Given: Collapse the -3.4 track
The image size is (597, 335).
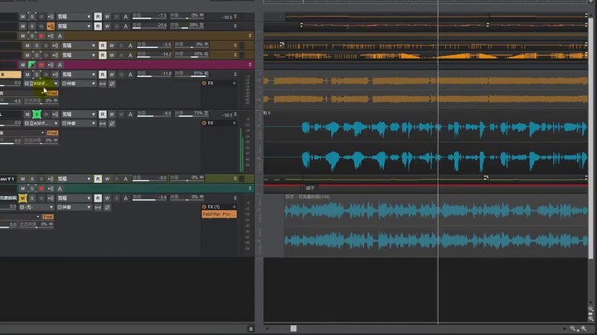Looking at the screenshot, I should 235,198.
